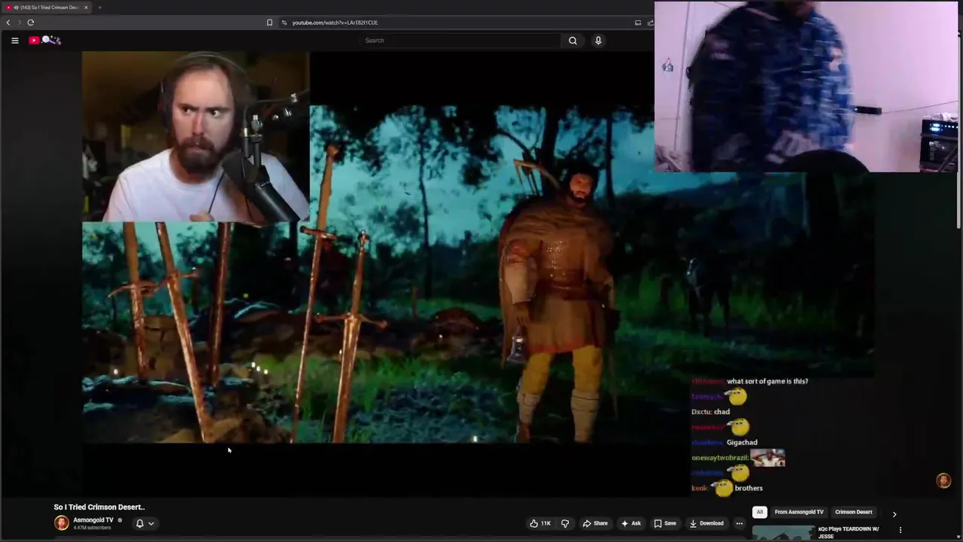Open the Asmongold TV channel name link
This screenshot has width=963, height=542.
point(93,520)
